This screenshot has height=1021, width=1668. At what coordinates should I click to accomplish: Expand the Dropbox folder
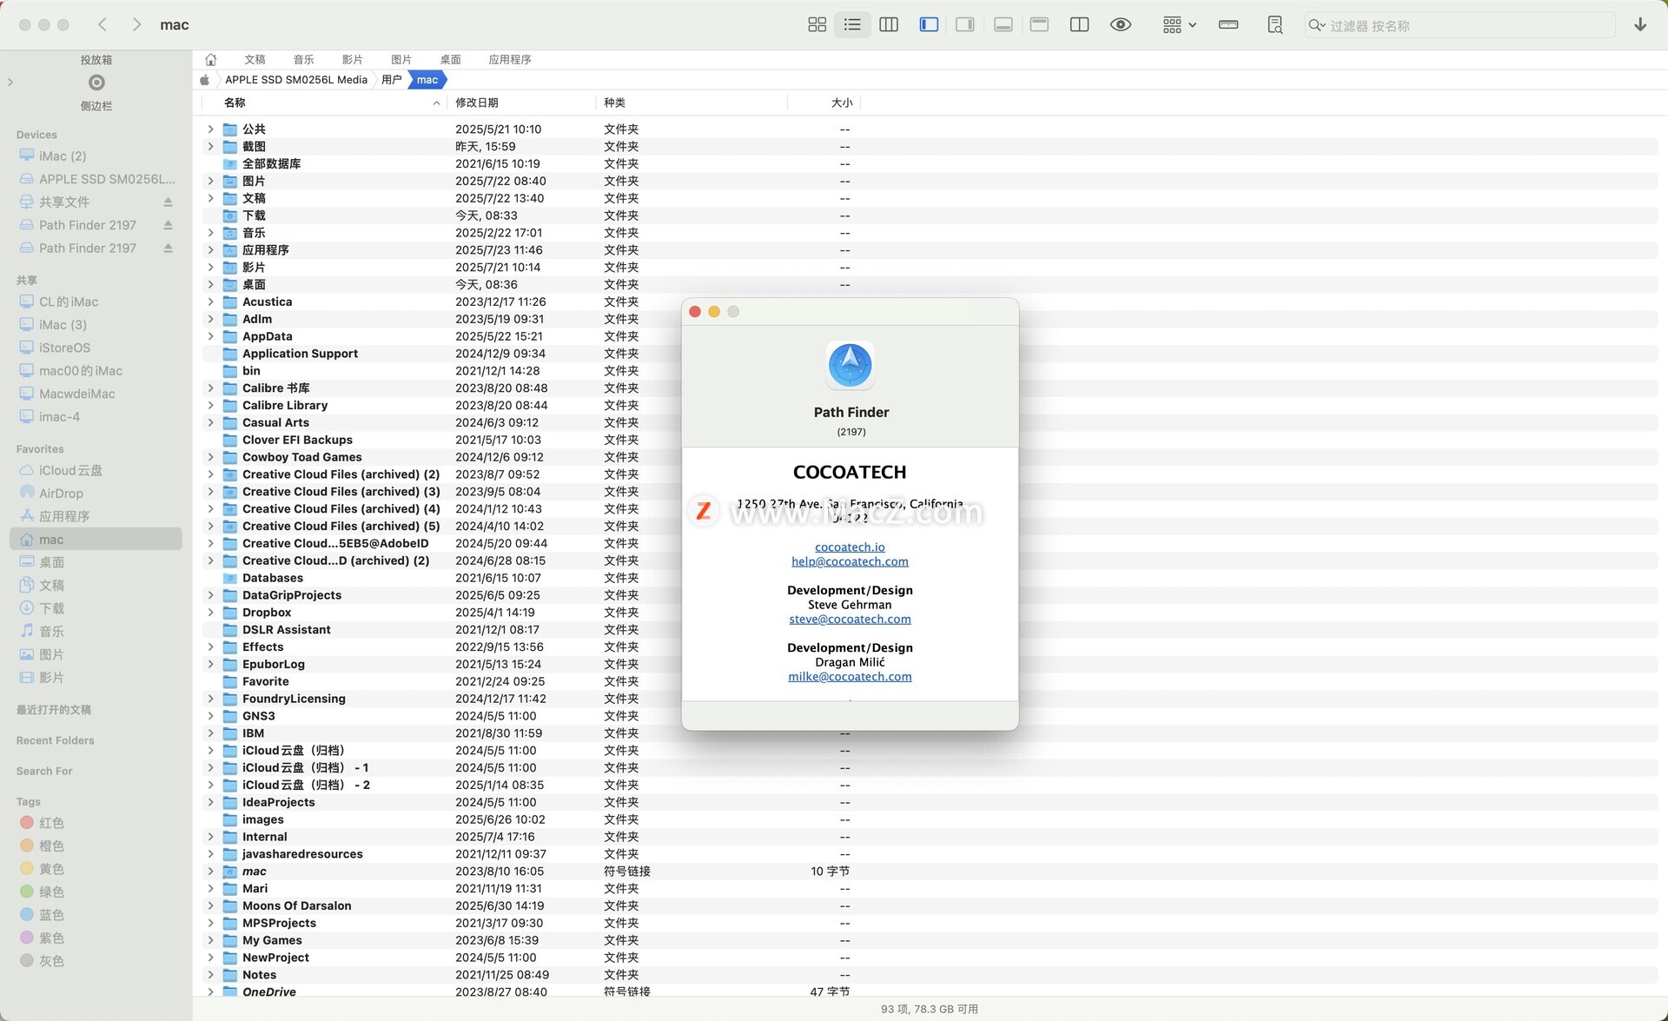210,613
